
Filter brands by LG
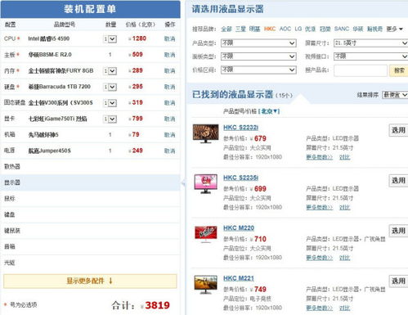click(x=298, y=29)
